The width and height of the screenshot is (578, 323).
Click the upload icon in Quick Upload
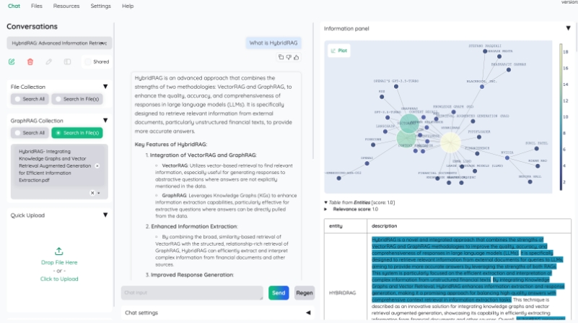(59, 250)
